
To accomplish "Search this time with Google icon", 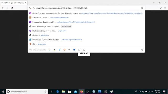I will point(50,50).
